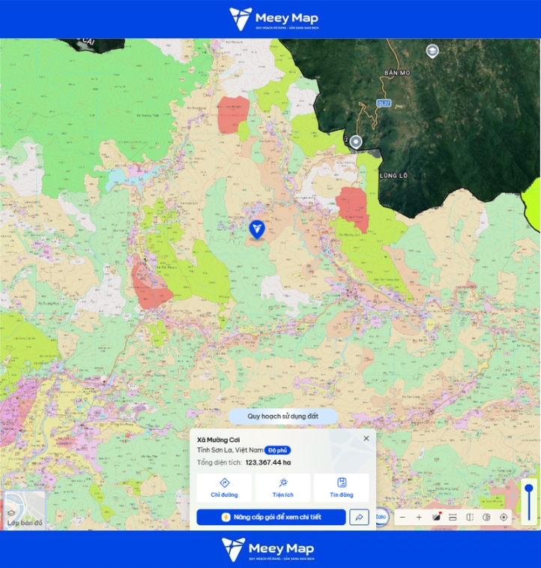
Task: Click the graduation cap school marker
Action: point(432,51)
